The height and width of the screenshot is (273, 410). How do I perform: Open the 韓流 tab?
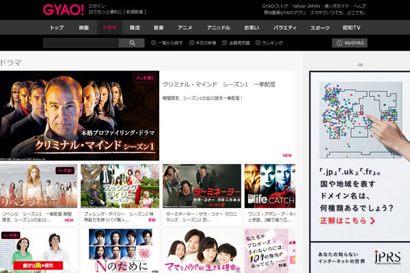tap(135, 27)
